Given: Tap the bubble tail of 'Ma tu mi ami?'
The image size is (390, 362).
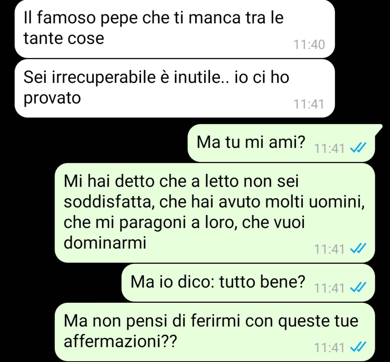Looking at the screenshot, I should point(378,129).
